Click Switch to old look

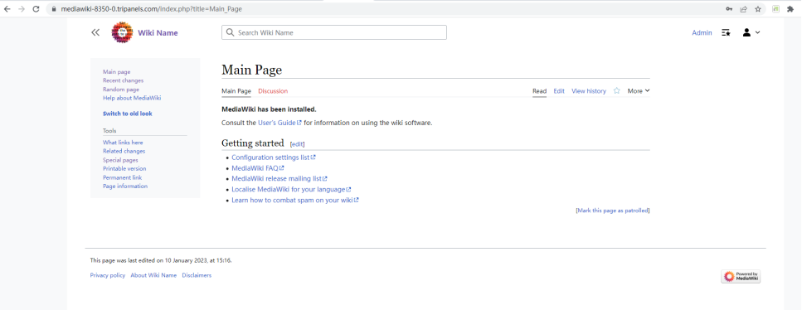[x=128, y=114]
